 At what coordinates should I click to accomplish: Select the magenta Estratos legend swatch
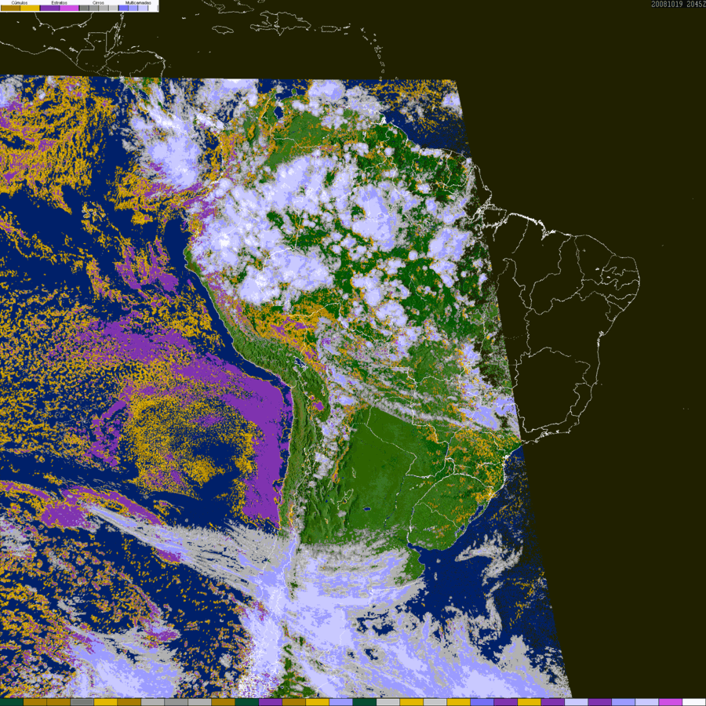(x=69, y=8)
